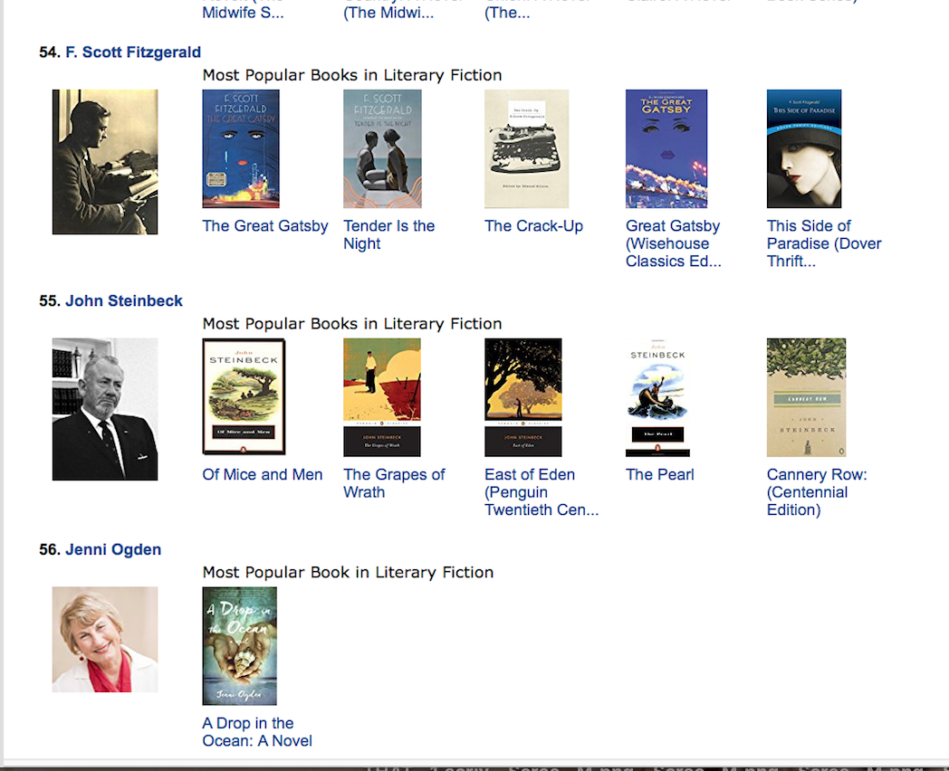Viewport: 949px width, 771px height.
Task: Select Of Mice and Men cover
Action: coord(244,396)
